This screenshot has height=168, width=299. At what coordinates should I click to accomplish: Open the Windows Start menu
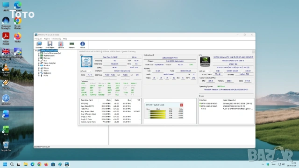pyautogui.click(x=5, y=164)
